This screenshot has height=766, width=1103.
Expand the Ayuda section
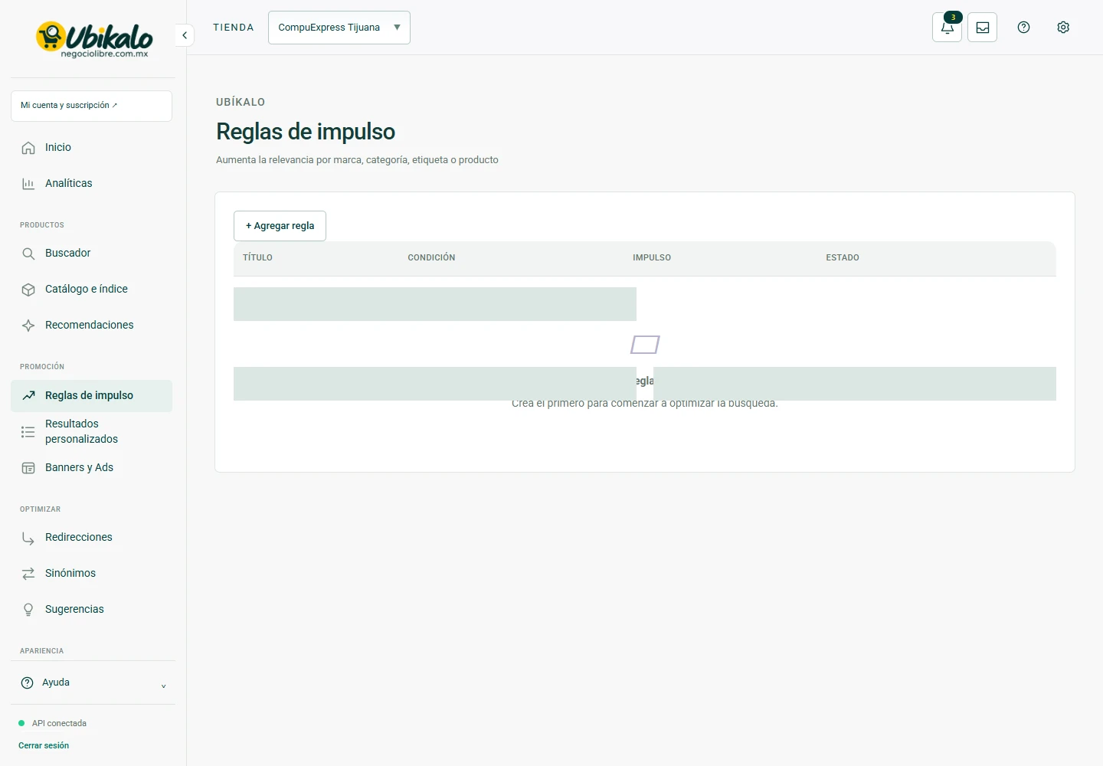pyautogui.click(x=93, y=683)
